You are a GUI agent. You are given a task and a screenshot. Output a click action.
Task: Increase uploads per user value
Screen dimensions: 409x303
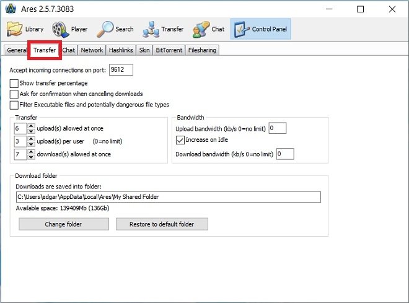point(31,138)
